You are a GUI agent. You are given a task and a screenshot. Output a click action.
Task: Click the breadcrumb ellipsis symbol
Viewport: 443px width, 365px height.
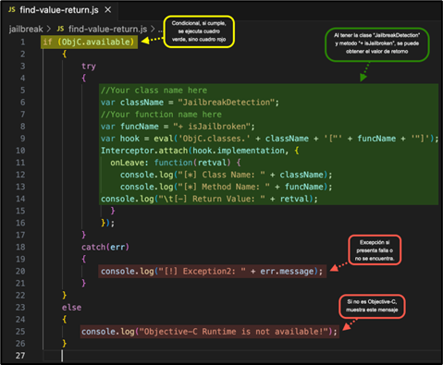(160, 30)
